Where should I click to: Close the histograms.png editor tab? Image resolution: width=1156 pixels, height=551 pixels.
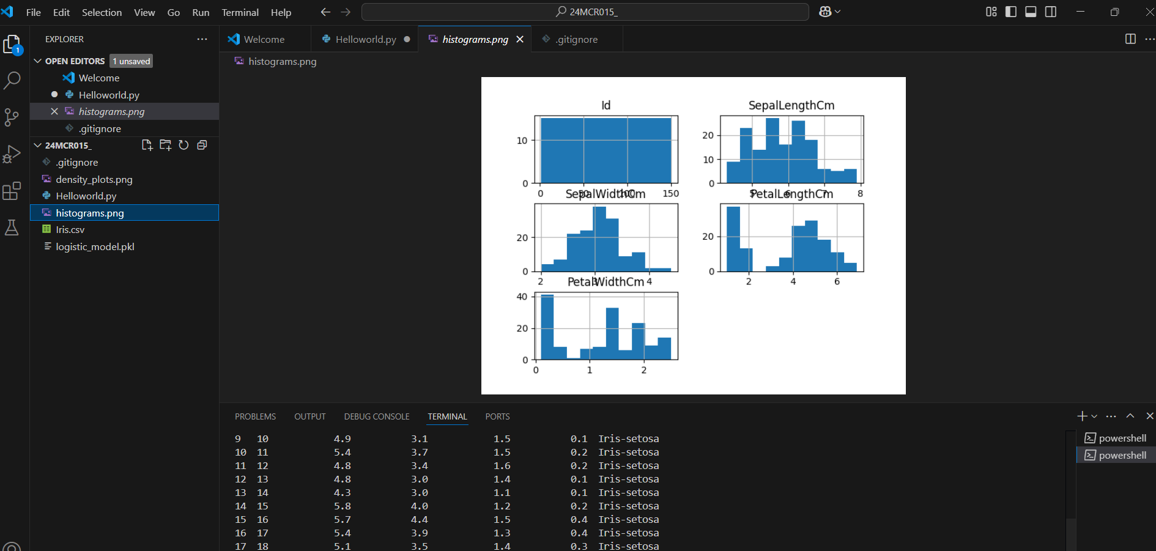click(x=520, y=39)
